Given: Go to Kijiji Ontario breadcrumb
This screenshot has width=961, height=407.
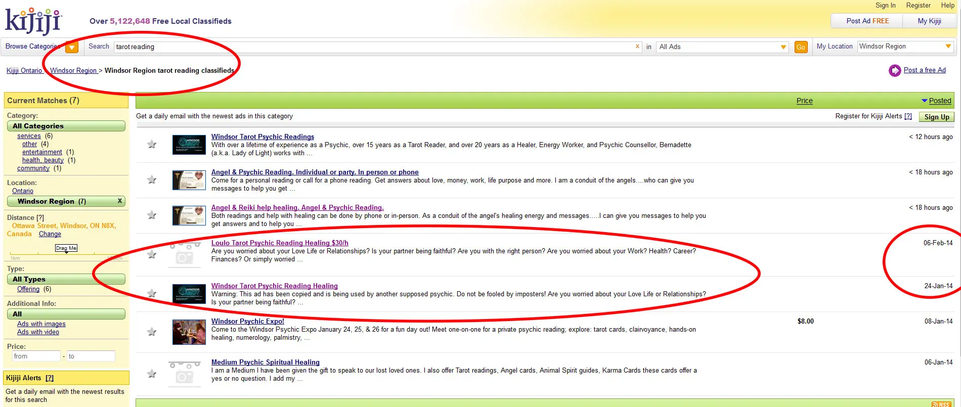Looking at the screenshot, I should click(24, 71).
